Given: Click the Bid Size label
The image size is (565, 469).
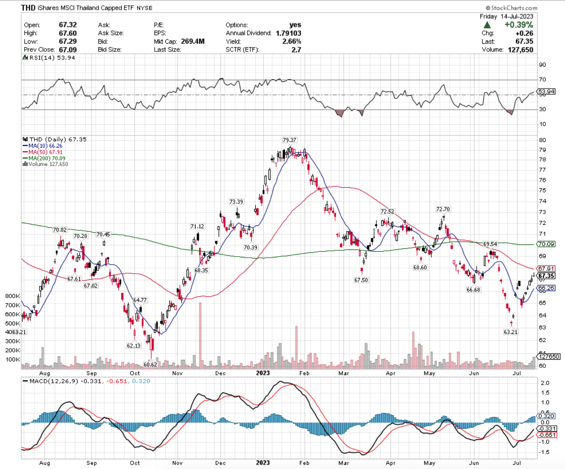Looking at the screenshot, I should point(110,50).
